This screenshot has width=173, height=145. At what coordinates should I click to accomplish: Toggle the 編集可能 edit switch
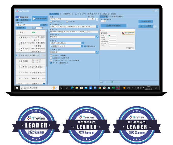tap(18, 17)
